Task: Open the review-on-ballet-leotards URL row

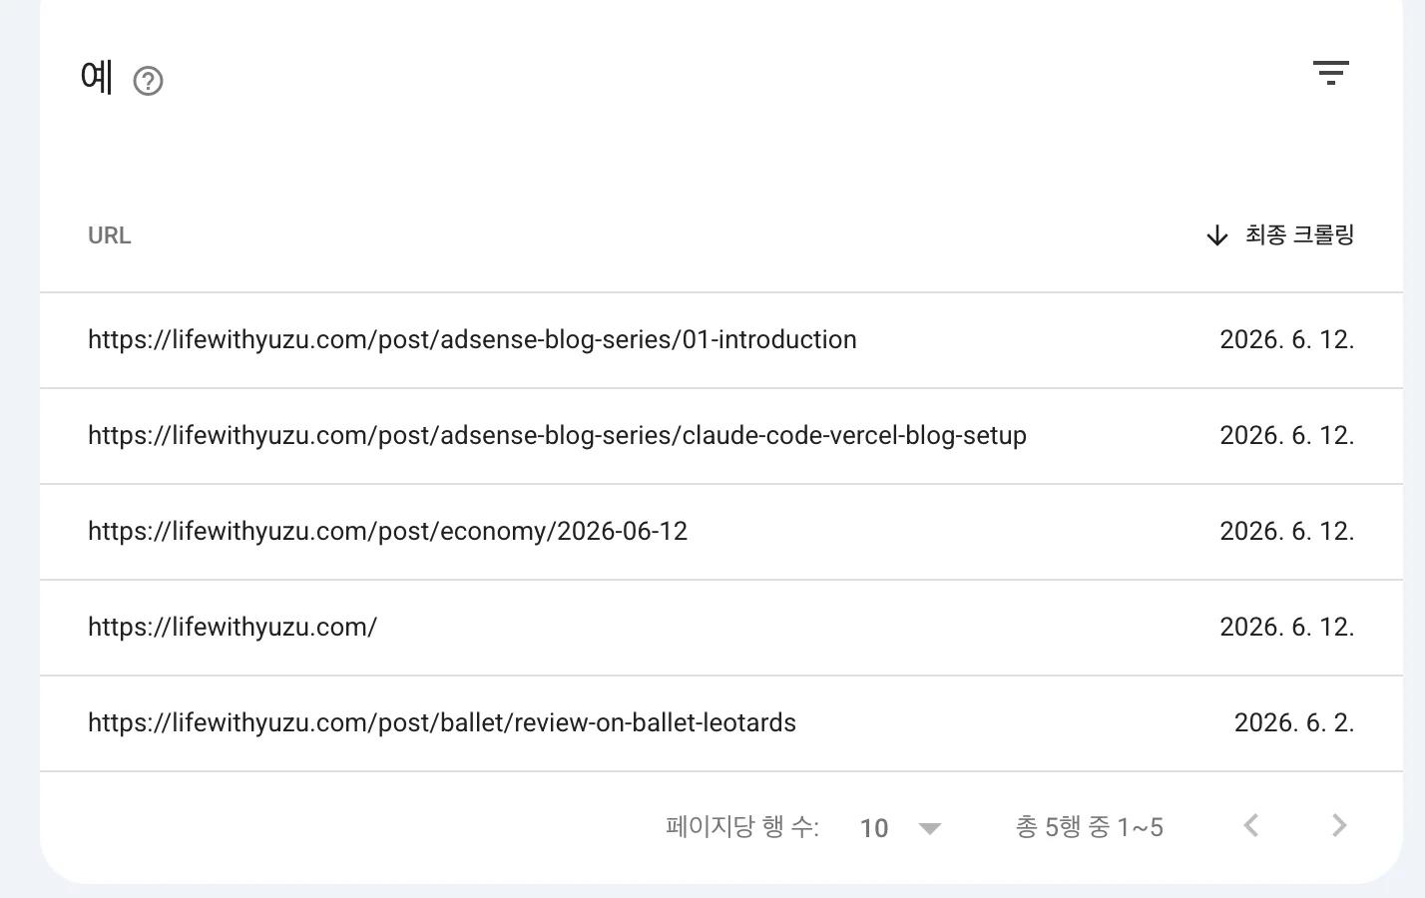Action: pos(721,723)
